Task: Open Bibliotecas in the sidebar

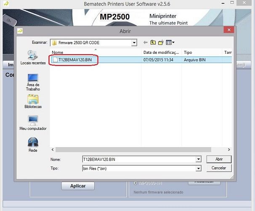Action: 33,101
